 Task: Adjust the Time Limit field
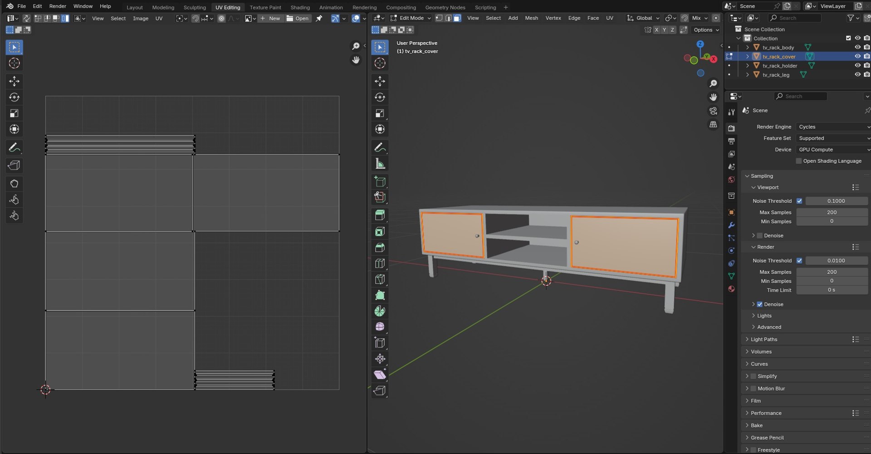coord(832,290)
